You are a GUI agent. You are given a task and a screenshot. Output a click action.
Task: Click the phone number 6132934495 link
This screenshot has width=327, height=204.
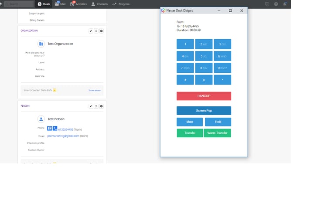tap(65, 129)
